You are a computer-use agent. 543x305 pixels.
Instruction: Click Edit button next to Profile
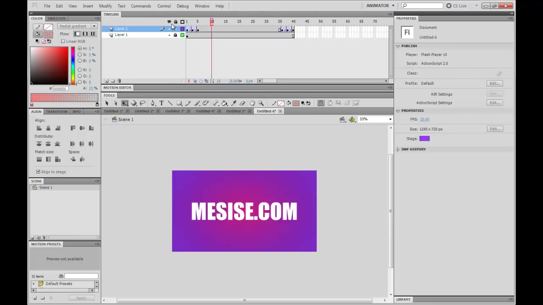click(494, 83)
